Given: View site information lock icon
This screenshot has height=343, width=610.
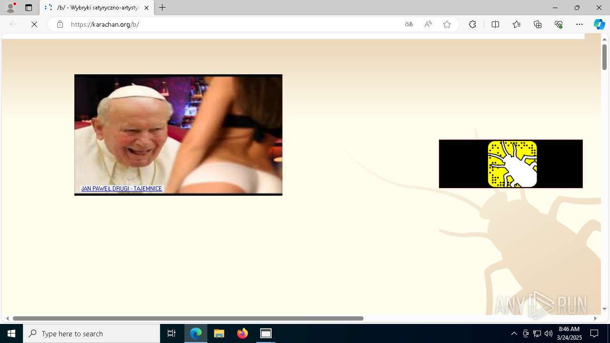Looking at the screenshot, I should click(60, 24).
